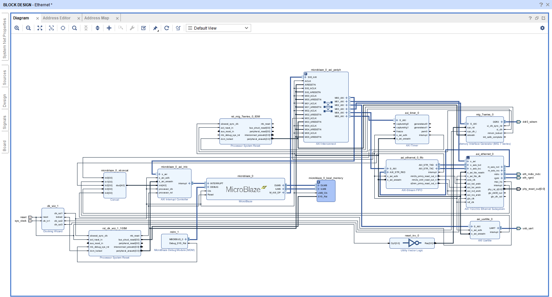The image size is (552, 297).
Task: Switch to the Address Editor tab
Action: (x=57, y=18)
